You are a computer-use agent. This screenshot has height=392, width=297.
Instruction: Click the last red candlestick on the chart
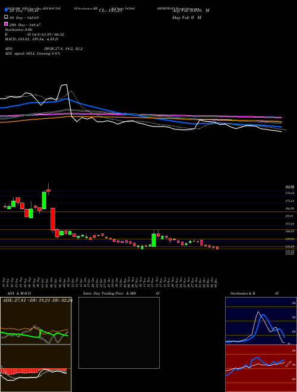pos(217,248)
